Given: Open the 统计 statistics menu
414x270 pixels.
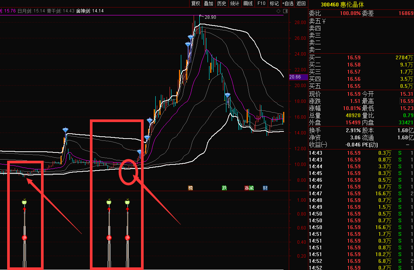Looking at the screenshot, I should [235, 3].
